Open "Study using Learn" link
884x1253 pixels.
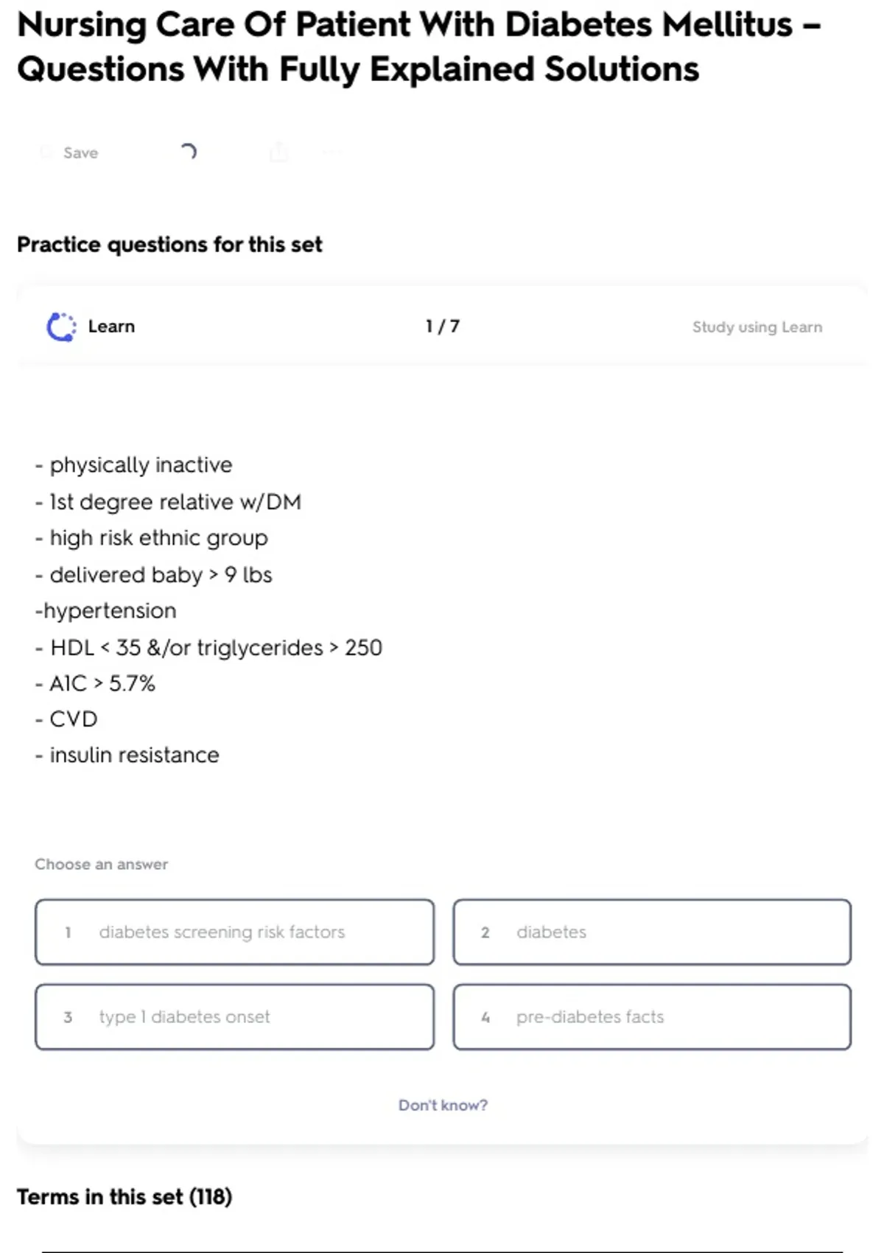(x=757, y=327)
